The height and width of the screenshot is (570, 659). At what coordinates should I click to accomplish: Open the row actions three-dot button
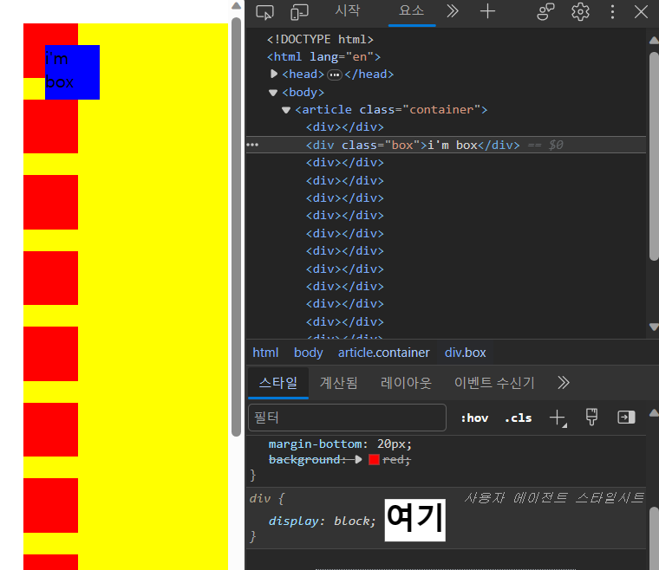click(252, 145)
